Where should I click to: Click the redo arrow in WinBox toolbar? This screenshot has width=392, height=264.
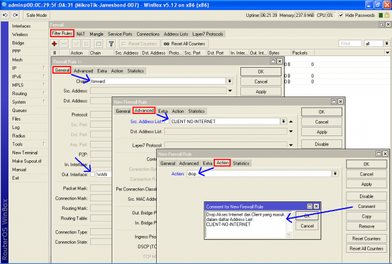coord(16,15)
